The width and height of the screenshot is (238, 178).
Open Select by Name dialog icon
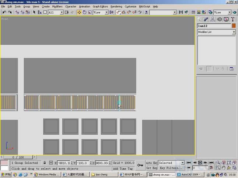click(40, 12)
